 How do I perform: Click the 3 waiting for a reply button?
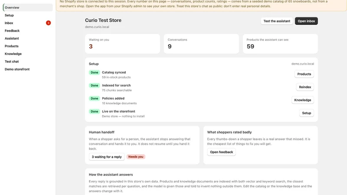[107, 157]
